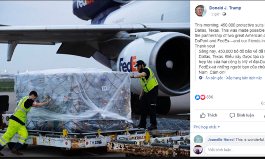
Task: Click your avatar beside comment box
Action: [198, 150]
